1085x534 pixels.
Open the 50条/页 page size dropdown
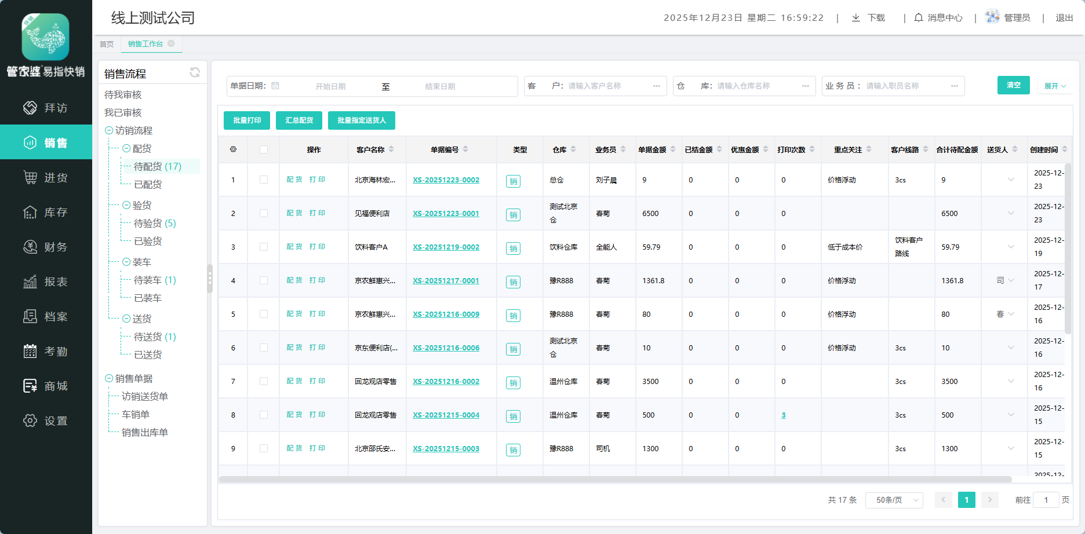(894, 500)
